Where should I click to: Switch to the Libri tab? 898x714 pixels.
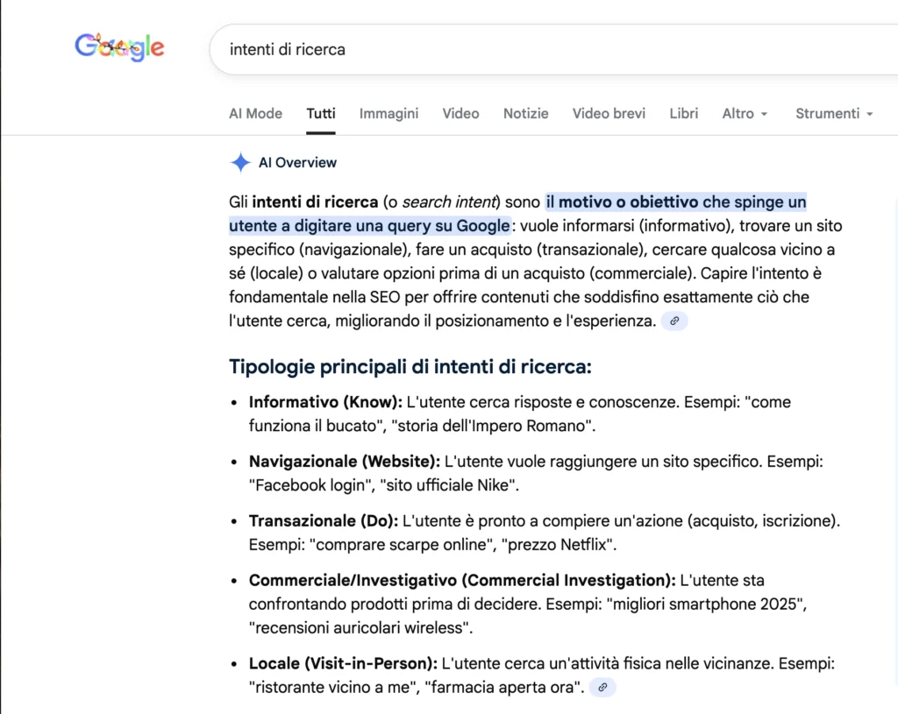[x=683, y=113]
